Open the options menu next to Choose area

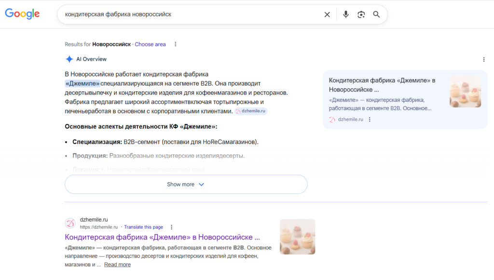pos(176,44)
